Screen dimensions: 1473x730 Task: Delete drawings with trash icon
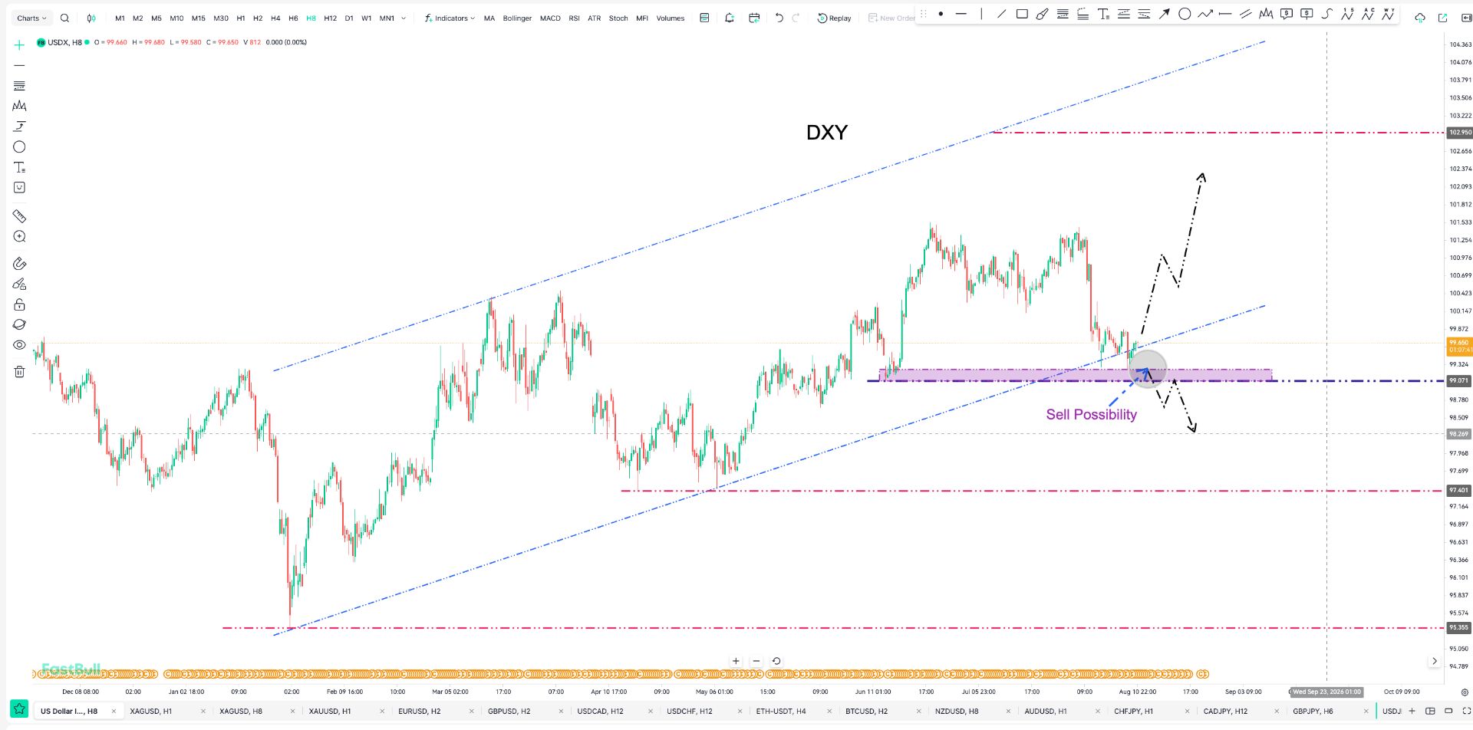[19, 372]
